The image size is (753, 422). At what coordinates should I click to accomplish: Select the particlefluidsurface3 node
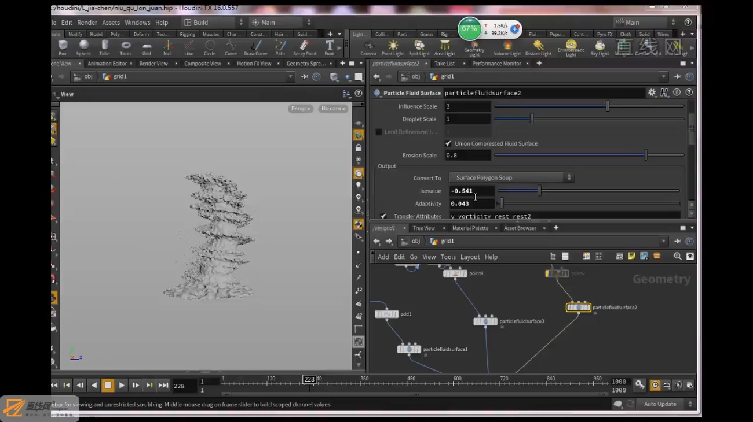[485, 321]
